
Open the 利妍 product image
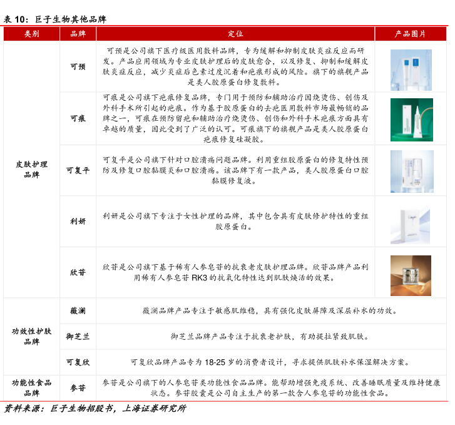pos(411,222)
